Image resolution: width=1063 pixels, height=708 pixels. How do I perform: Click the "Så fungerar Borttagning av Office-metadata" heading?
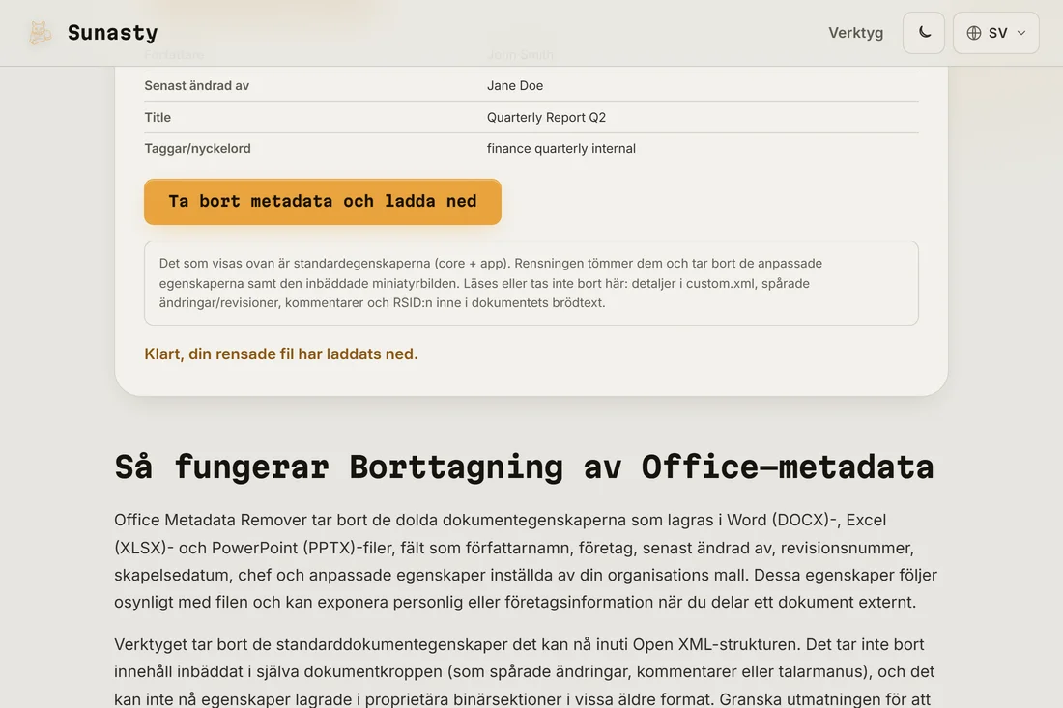point(524,467)
